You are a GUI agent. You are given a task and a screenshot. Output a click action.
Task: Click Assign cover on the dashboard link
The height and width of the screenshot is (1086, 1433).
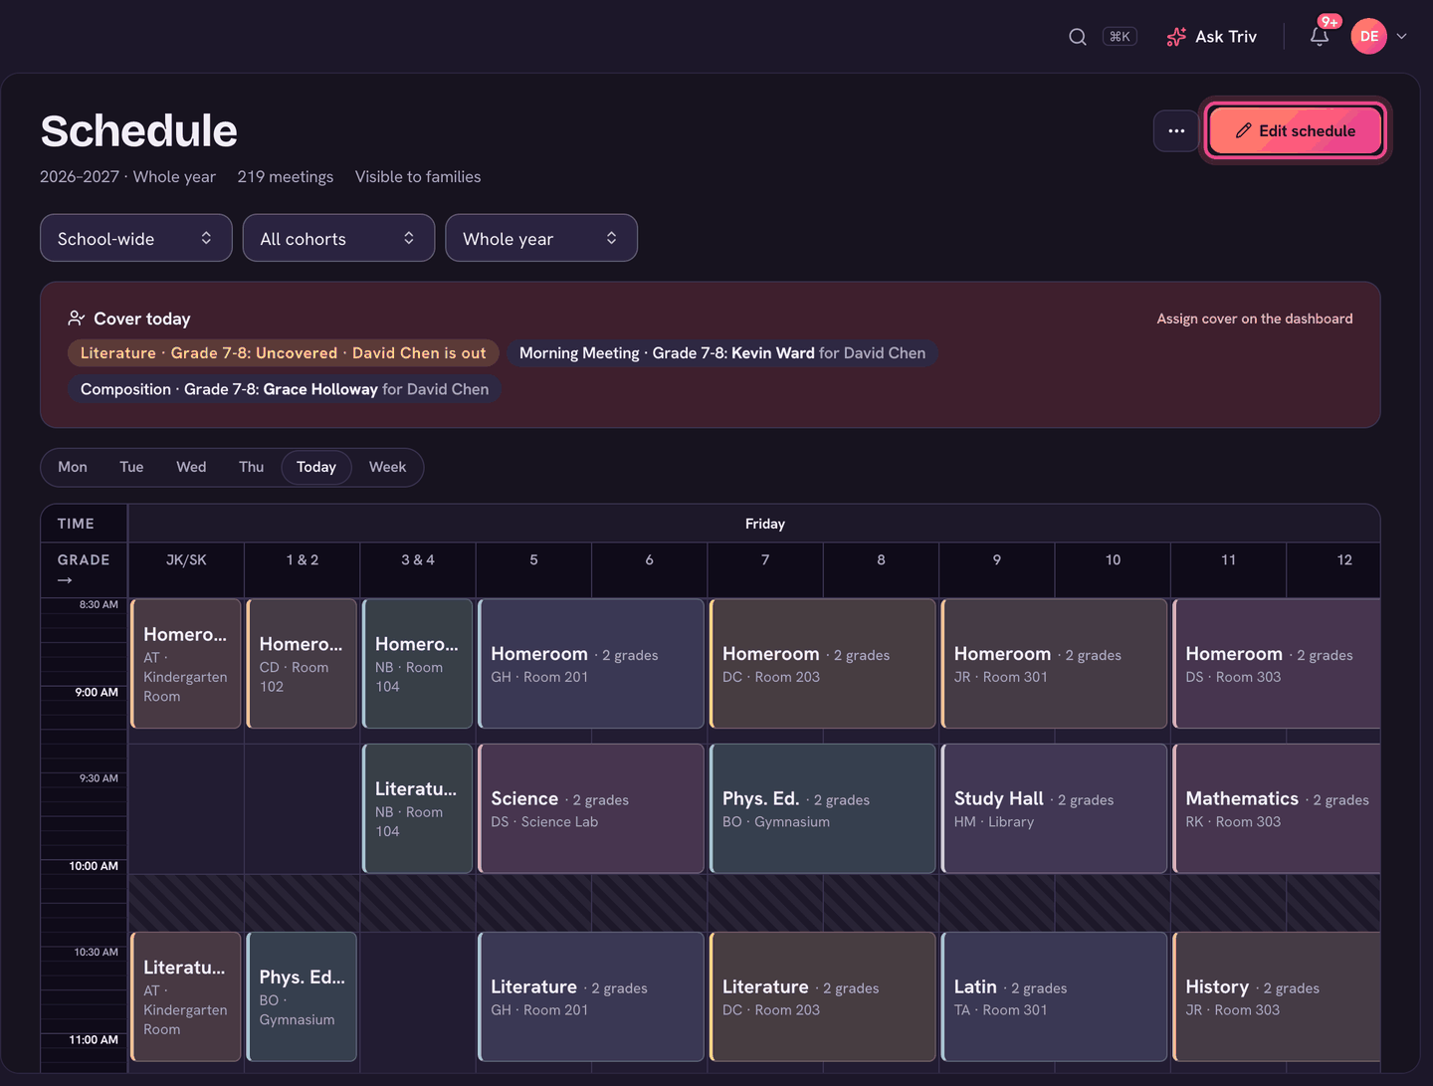pyautogui.click(x=1254, y=320)
